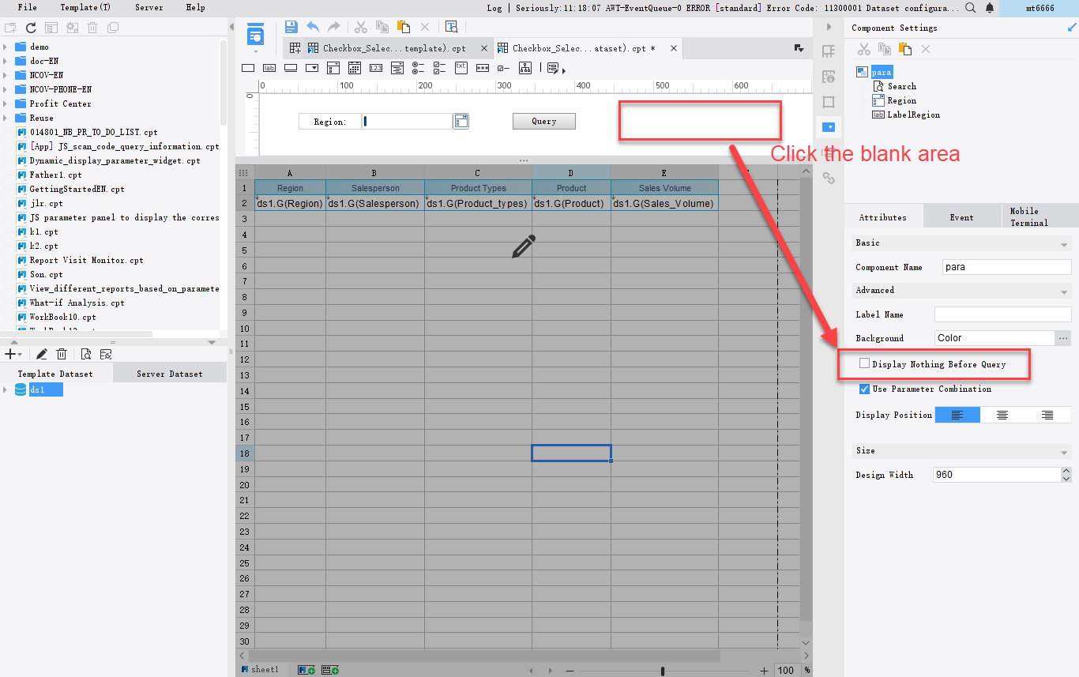
Task: Collapse the Advanced attributes section
Action: 1062,290
